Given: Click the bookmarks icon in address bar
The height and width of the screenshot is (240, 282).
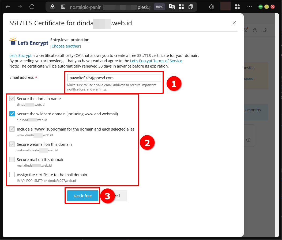Looking at the screenshot, I should click(x=190, y=7).
